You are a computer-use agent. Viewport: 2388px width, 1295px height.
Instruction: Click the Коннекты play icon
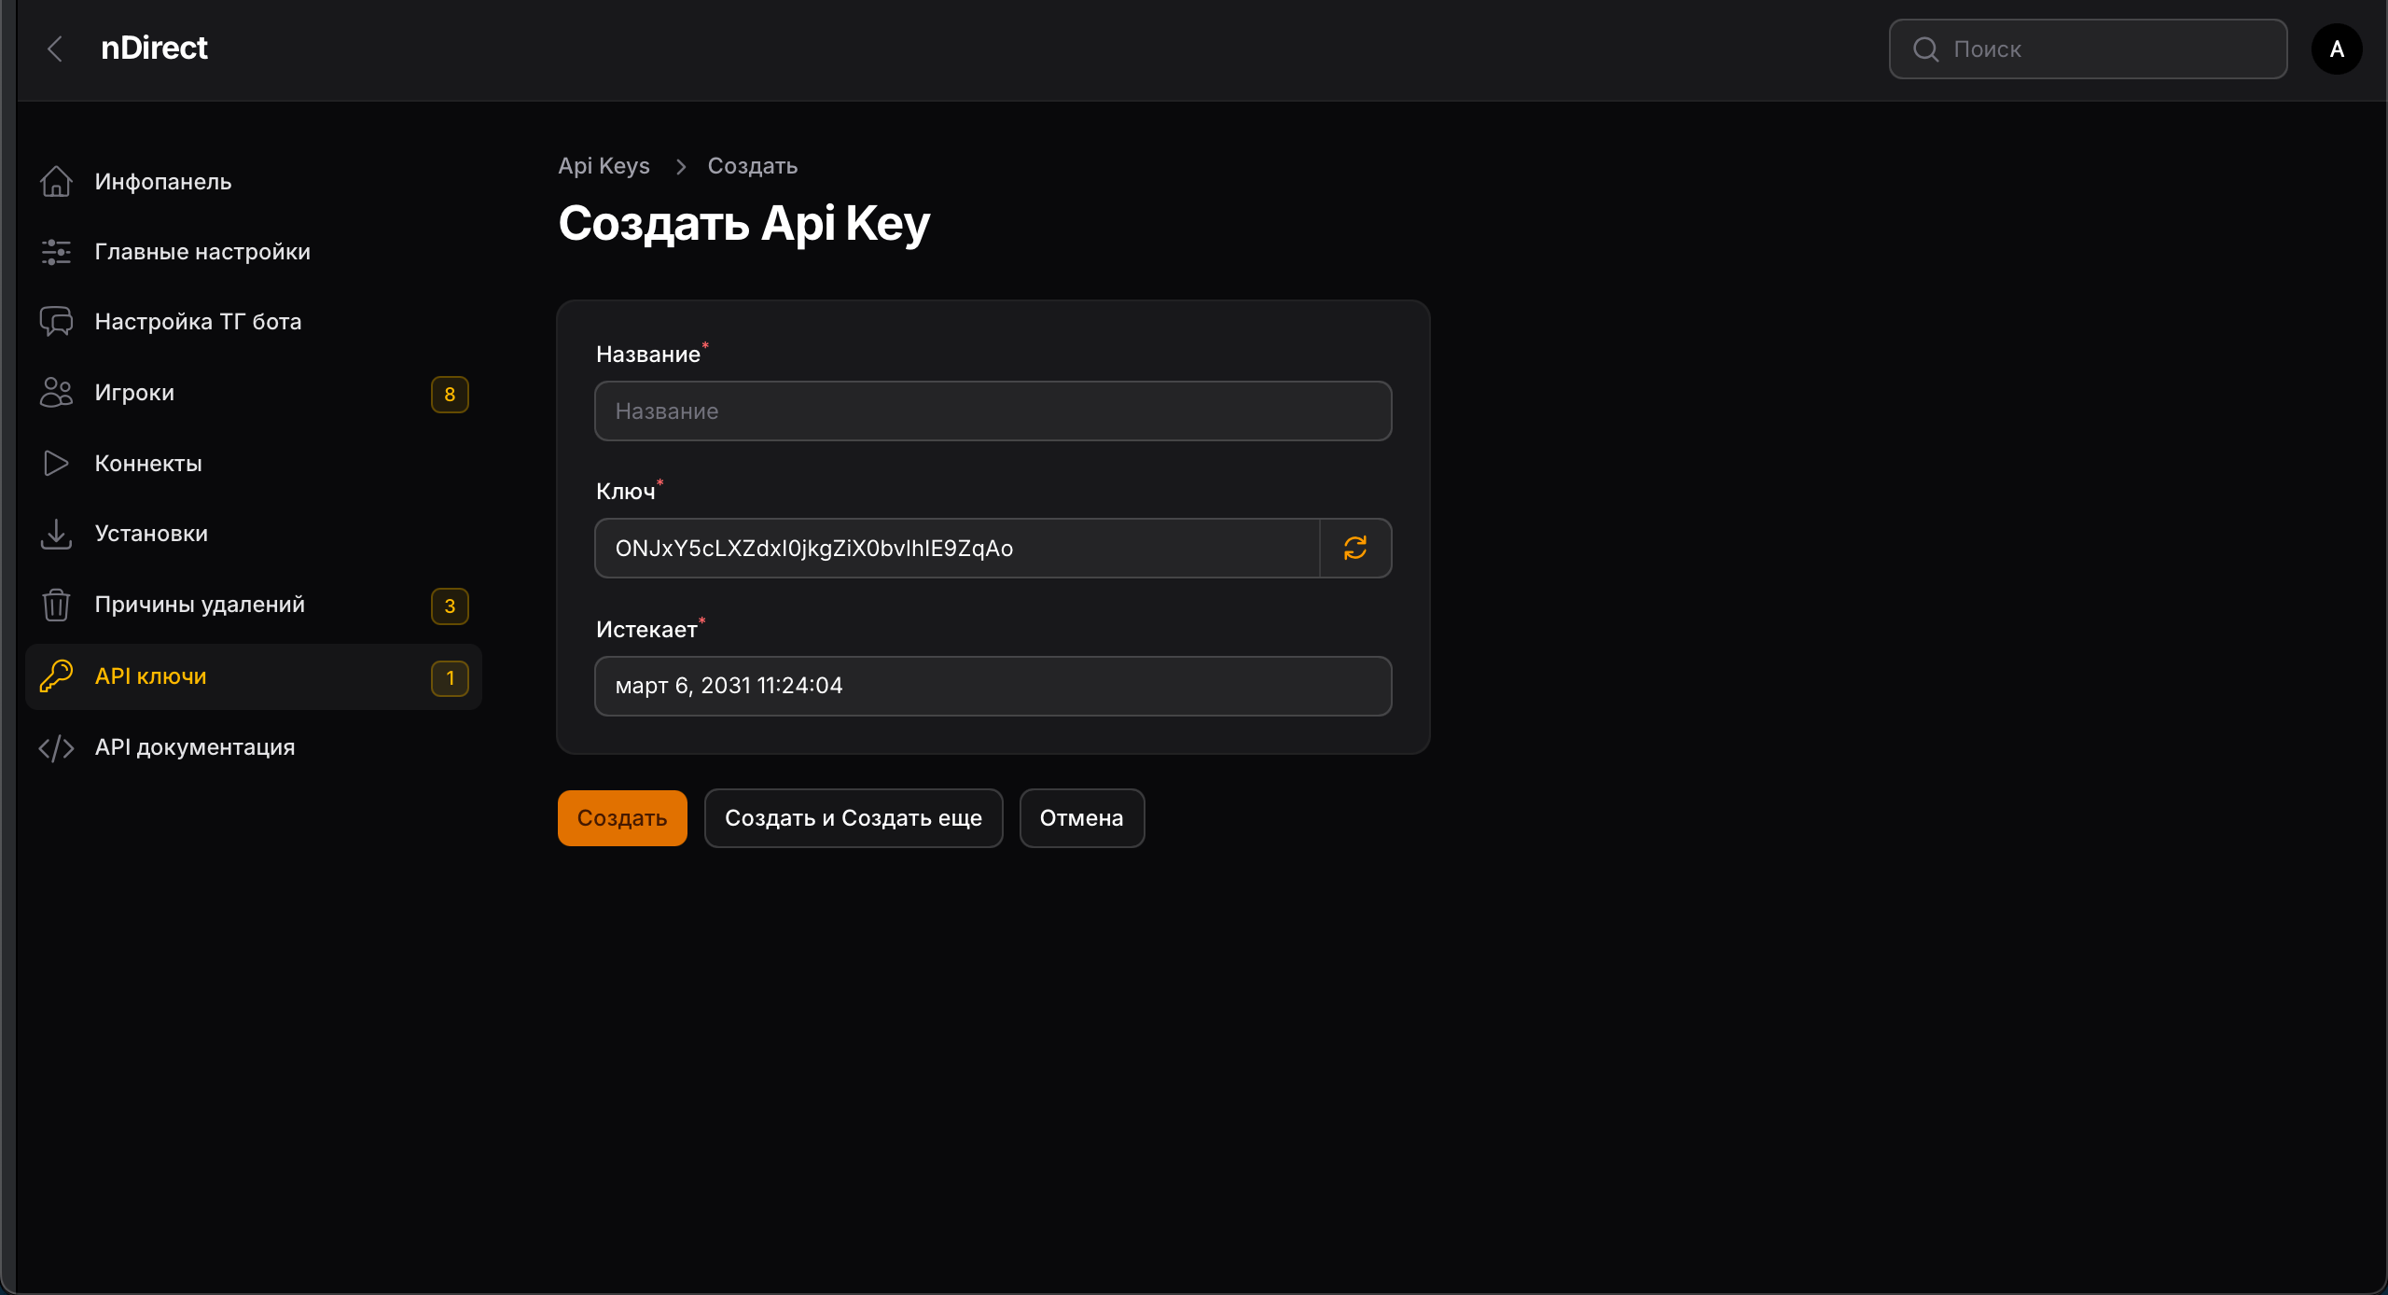56,464
